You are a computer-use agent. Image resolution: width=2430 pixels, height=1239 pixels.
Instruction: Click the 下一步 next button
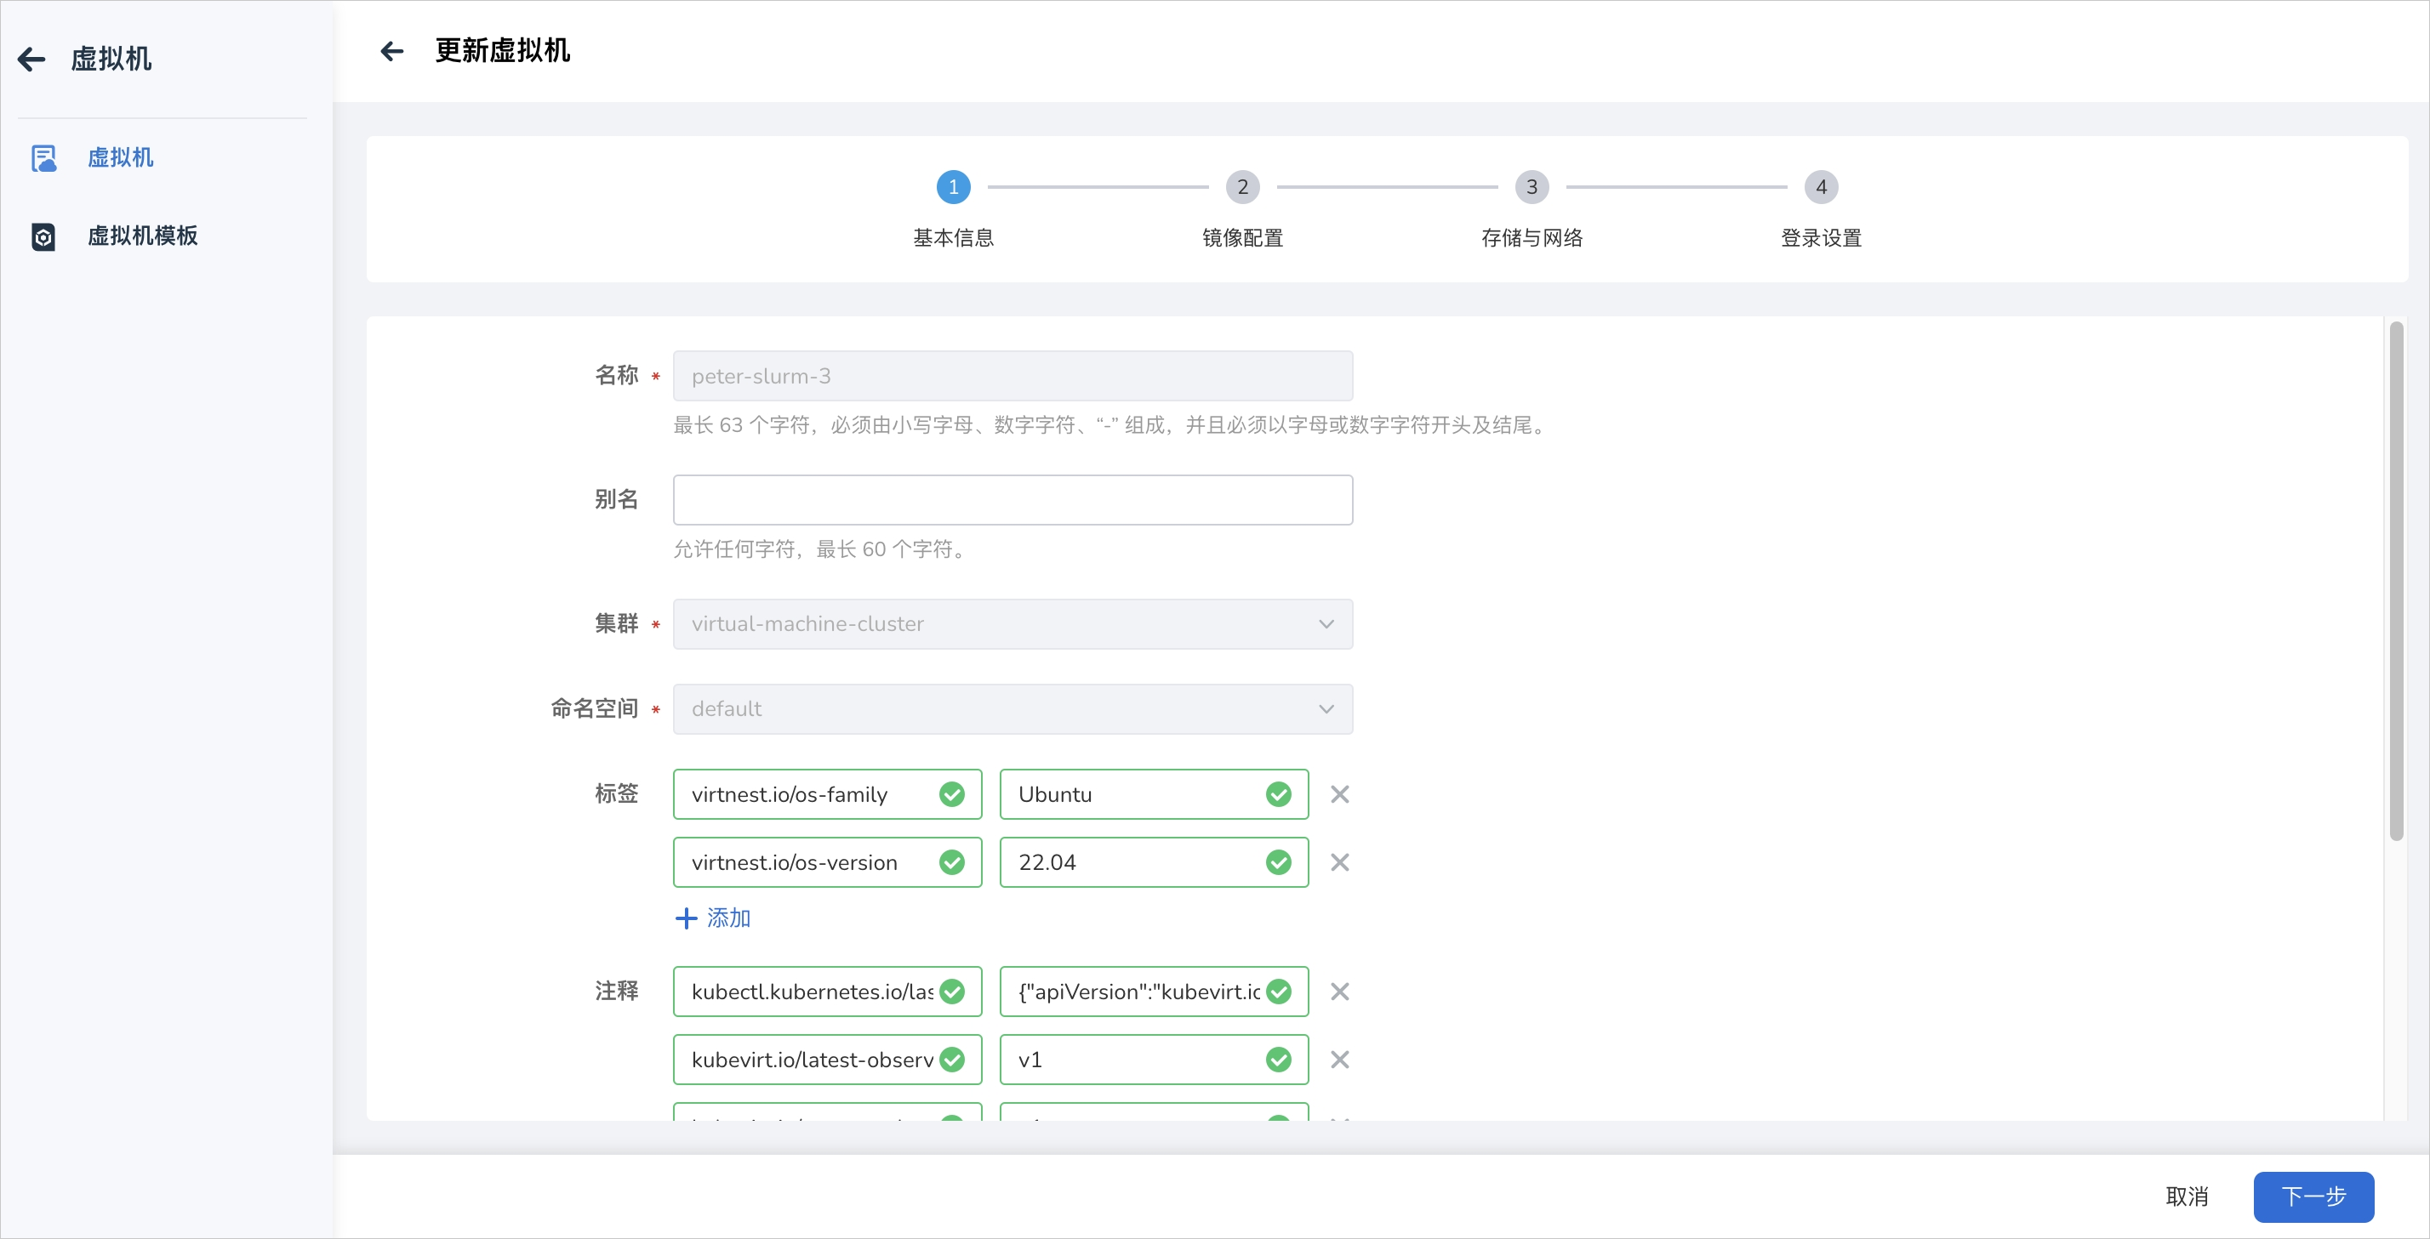coord(2313,1196)
